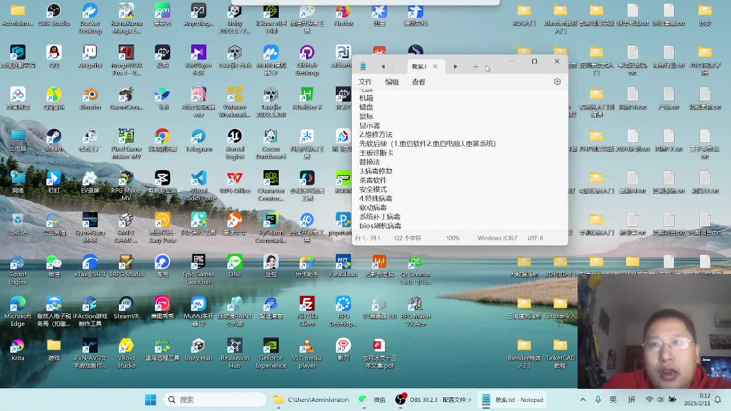Click the 122 个字符 character count
Viewport: 731px width, 411px height.
[x=407, y=238]
